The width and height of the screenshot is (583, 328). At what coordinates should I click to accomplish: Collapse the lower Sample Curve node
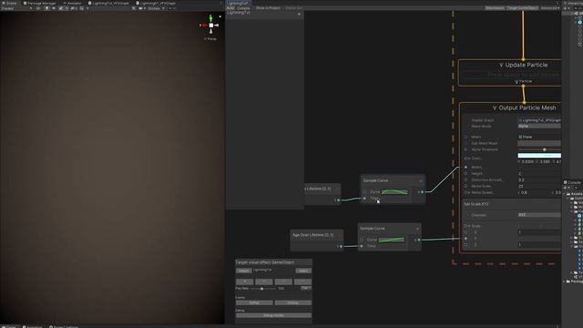tap(417, 229)
